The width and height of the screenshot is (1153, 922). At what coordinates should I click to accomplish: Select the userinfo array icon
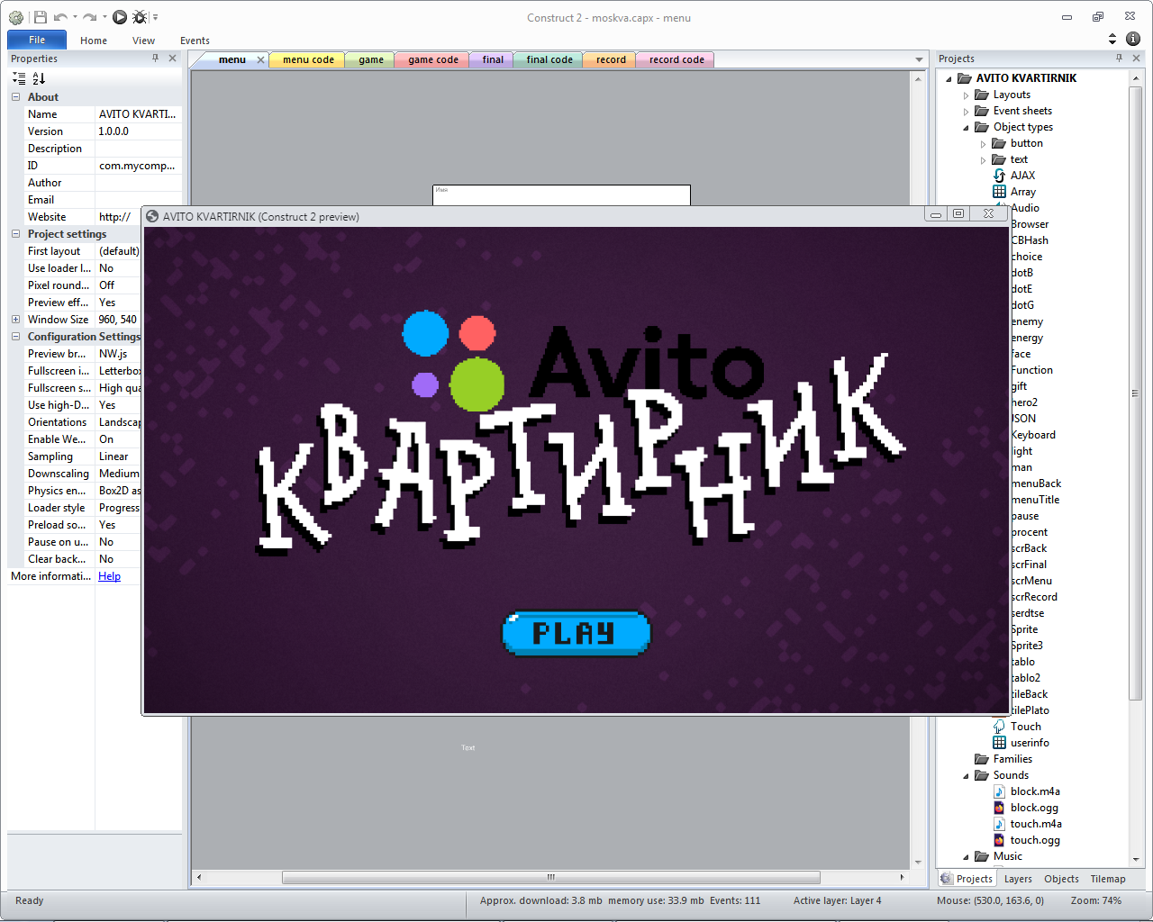click(999, 743)
